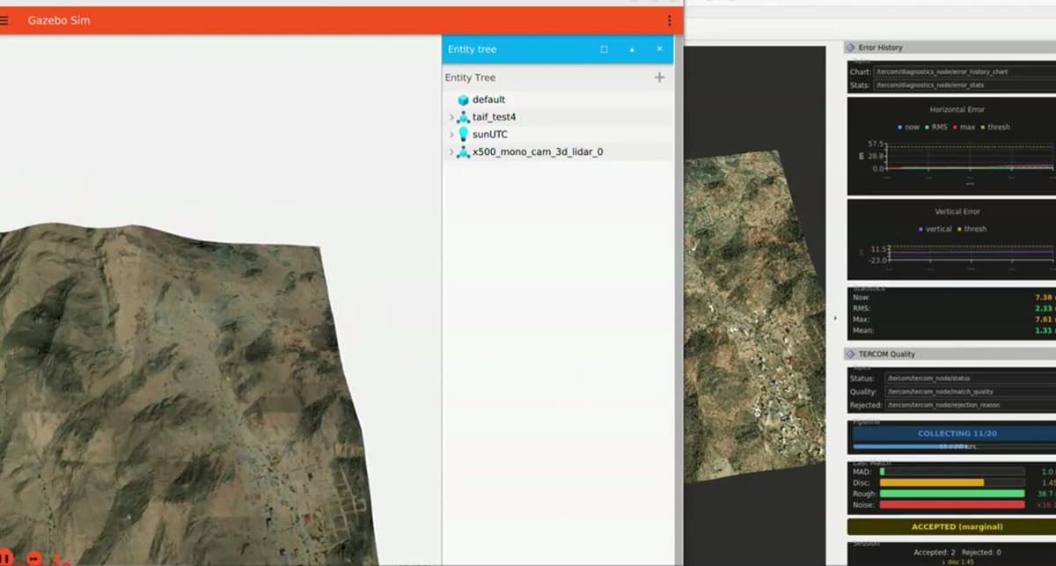Click the COLLECTING 11/20 pipeline banner
The width and height of the screenshot is (1056, 566).
point(954,434)
